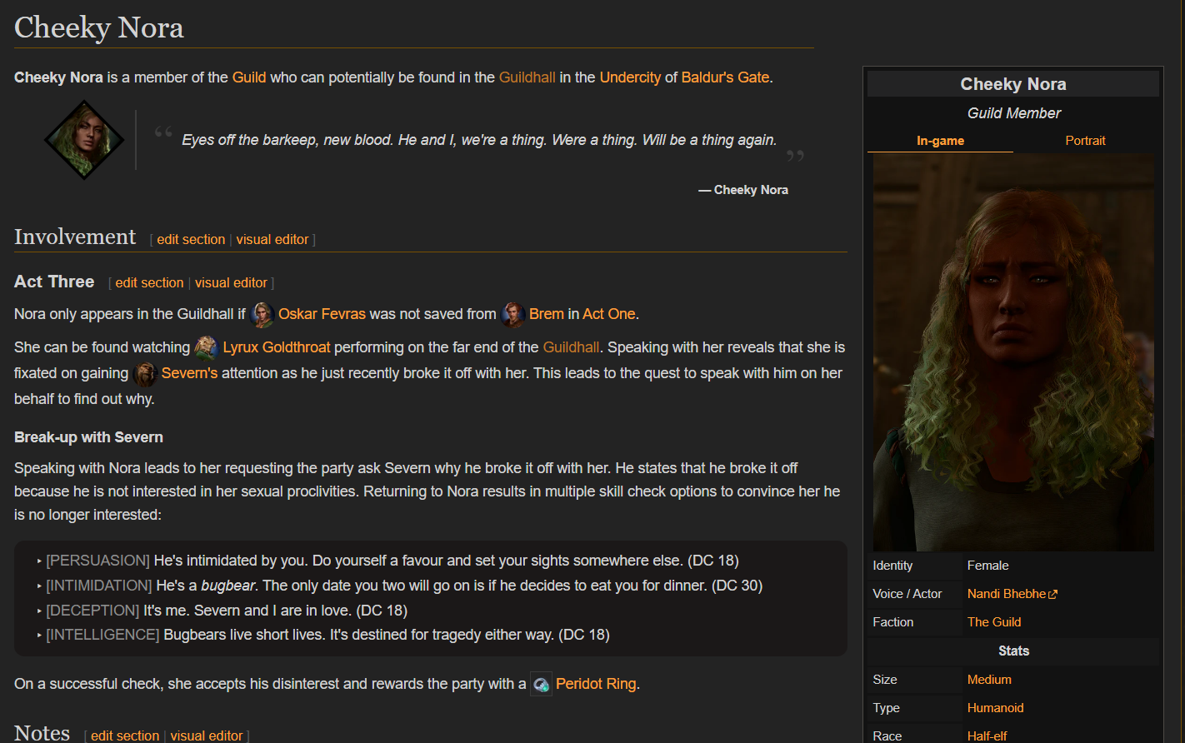Viewport: 1185px width, 743px height.
Task: Open the Guildhall link after 'far end of the'
Action: 571,347
